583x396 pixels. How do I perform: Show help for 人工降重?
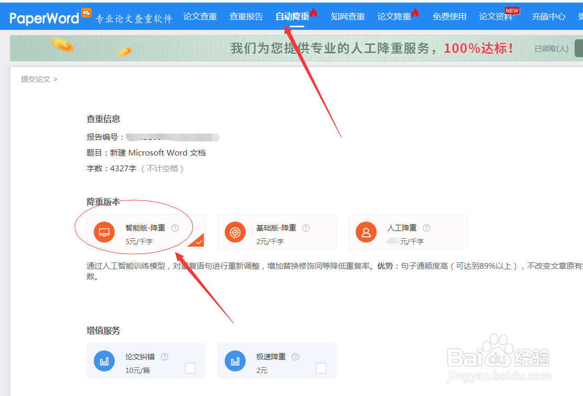426,228
